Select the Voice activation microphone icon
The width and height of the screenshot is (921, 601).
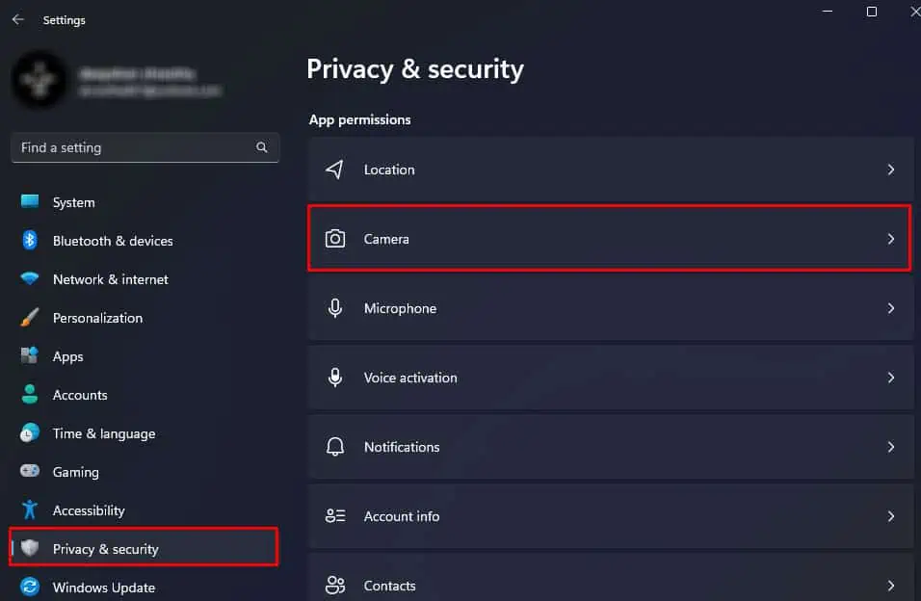(334, 378)
